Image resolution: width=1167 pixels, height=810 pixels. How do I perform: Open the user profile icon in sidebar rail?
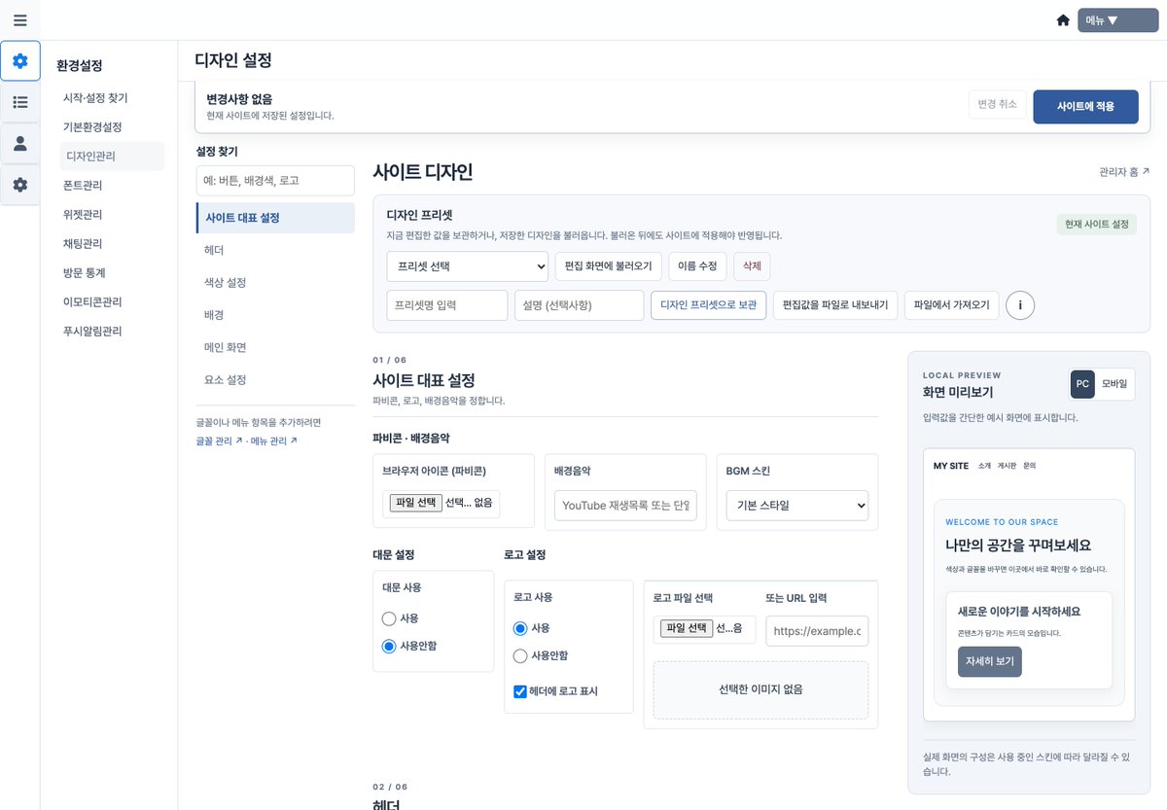[20, 144]
